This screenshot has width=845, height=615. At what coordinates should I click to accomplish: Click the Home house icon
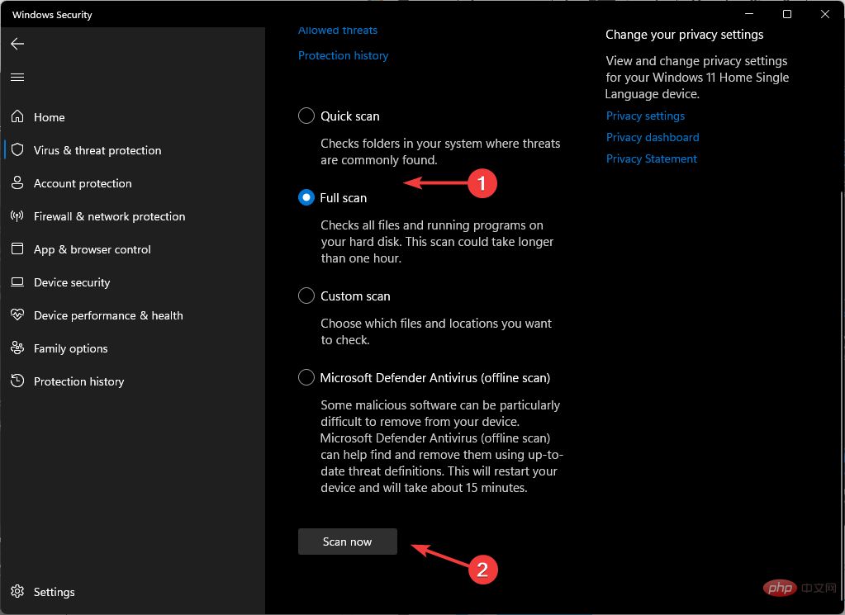click(17, 117)
